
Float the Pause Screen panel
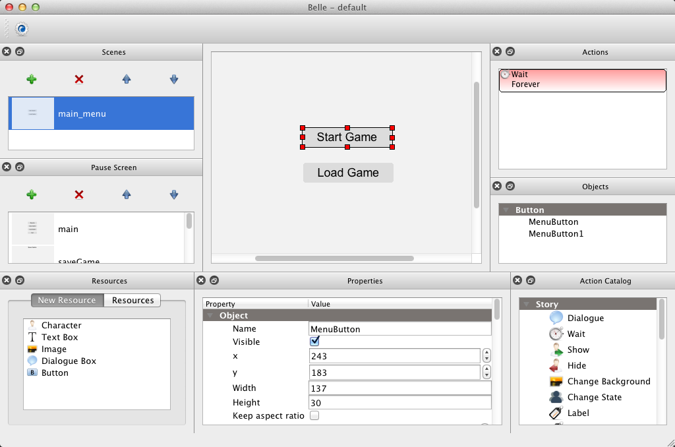point(20,167)
